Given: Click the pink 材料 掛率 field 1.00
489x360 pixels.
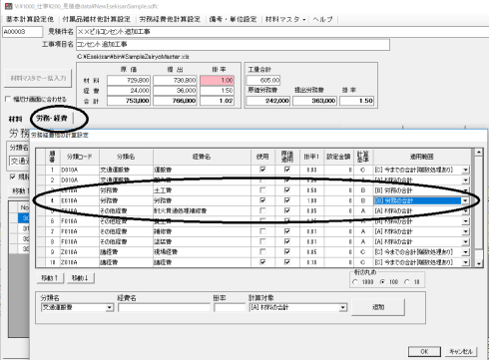Looking at the screenshot, I should tap(217, 80).
